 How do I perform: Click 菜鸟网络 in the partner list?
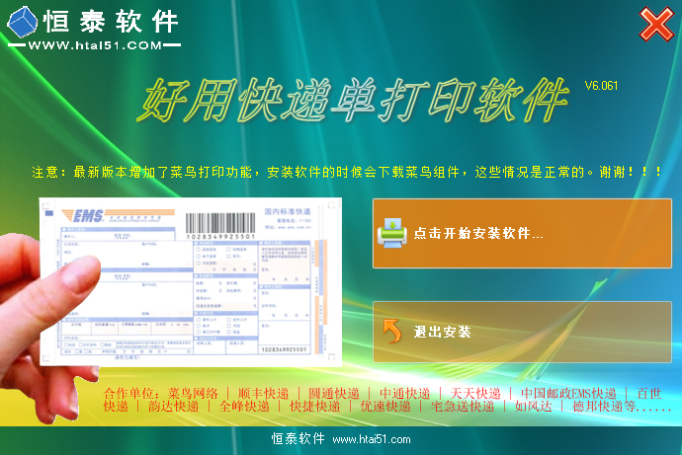[x=193, y=394]
